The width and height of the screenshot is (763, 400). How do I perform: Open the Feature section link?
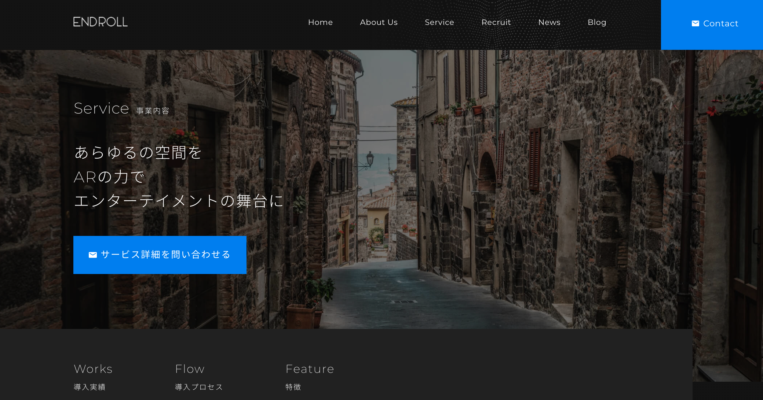point(310,369)
